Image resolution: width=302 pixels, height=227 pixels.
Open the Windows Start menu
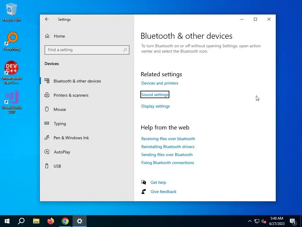pyautogui.click(x=7, y=221)
